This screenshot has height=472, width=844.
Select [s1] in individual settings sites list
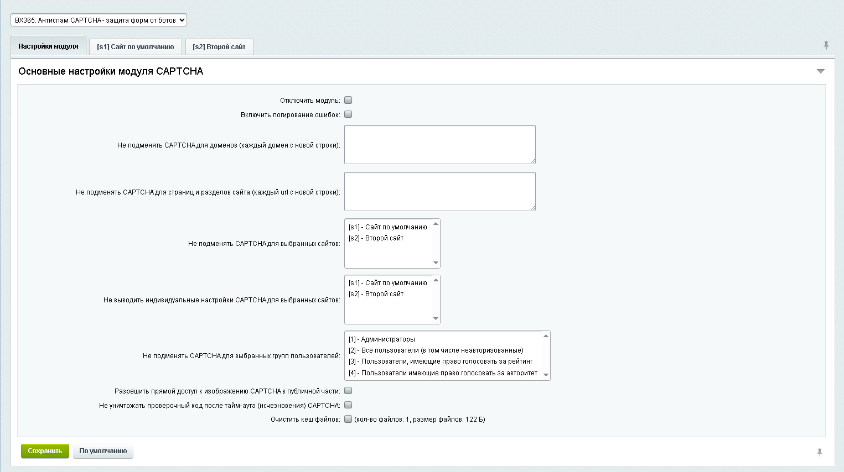coord(388,283)
